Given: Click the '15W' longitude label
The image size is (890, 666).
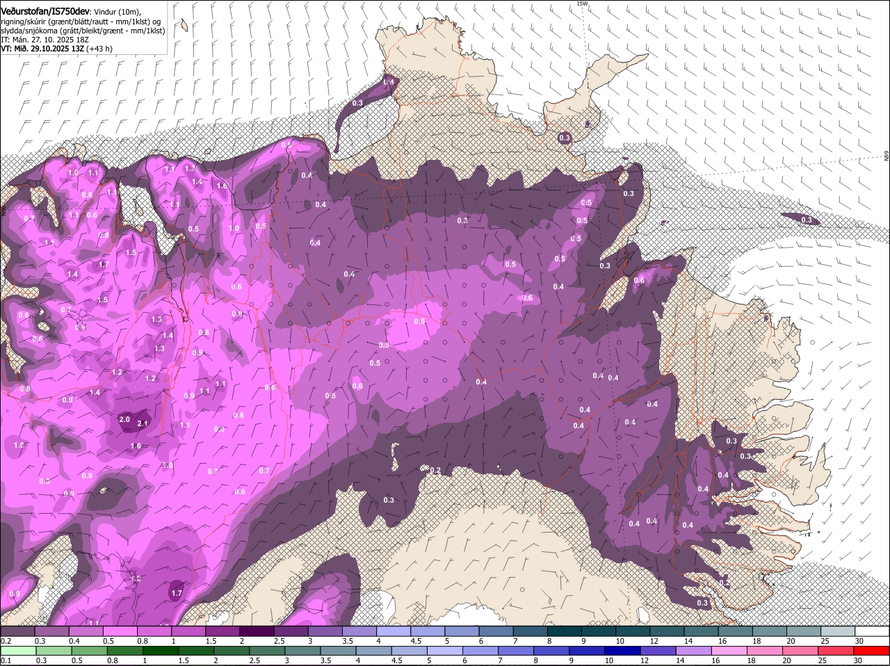Looking at the screenshot, I should coord(582,3).
